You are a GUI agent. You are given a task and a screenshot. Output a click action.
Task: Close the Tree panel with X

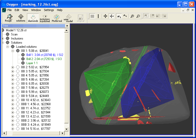pos(67,26)
